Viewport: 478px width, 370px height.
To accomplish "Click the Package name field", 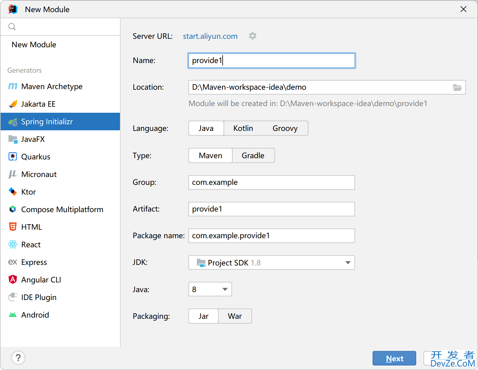I will tap(271, 236).
